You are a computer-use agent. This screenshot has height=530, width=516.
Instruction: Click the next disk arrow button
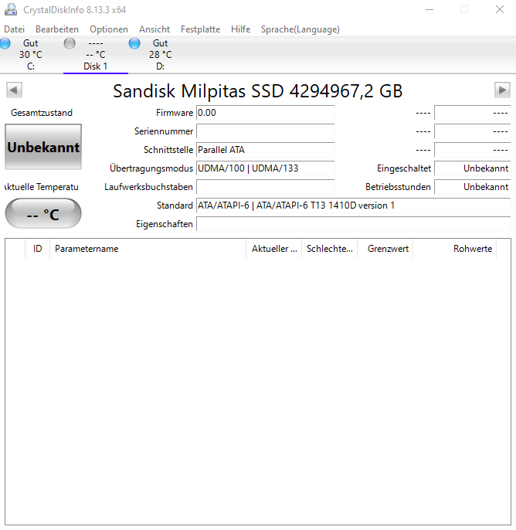[502, 90]
